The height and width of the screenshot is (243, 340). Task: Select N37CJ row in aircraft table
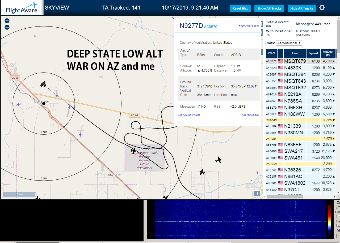pyautogui.click(x=301, y=190)
